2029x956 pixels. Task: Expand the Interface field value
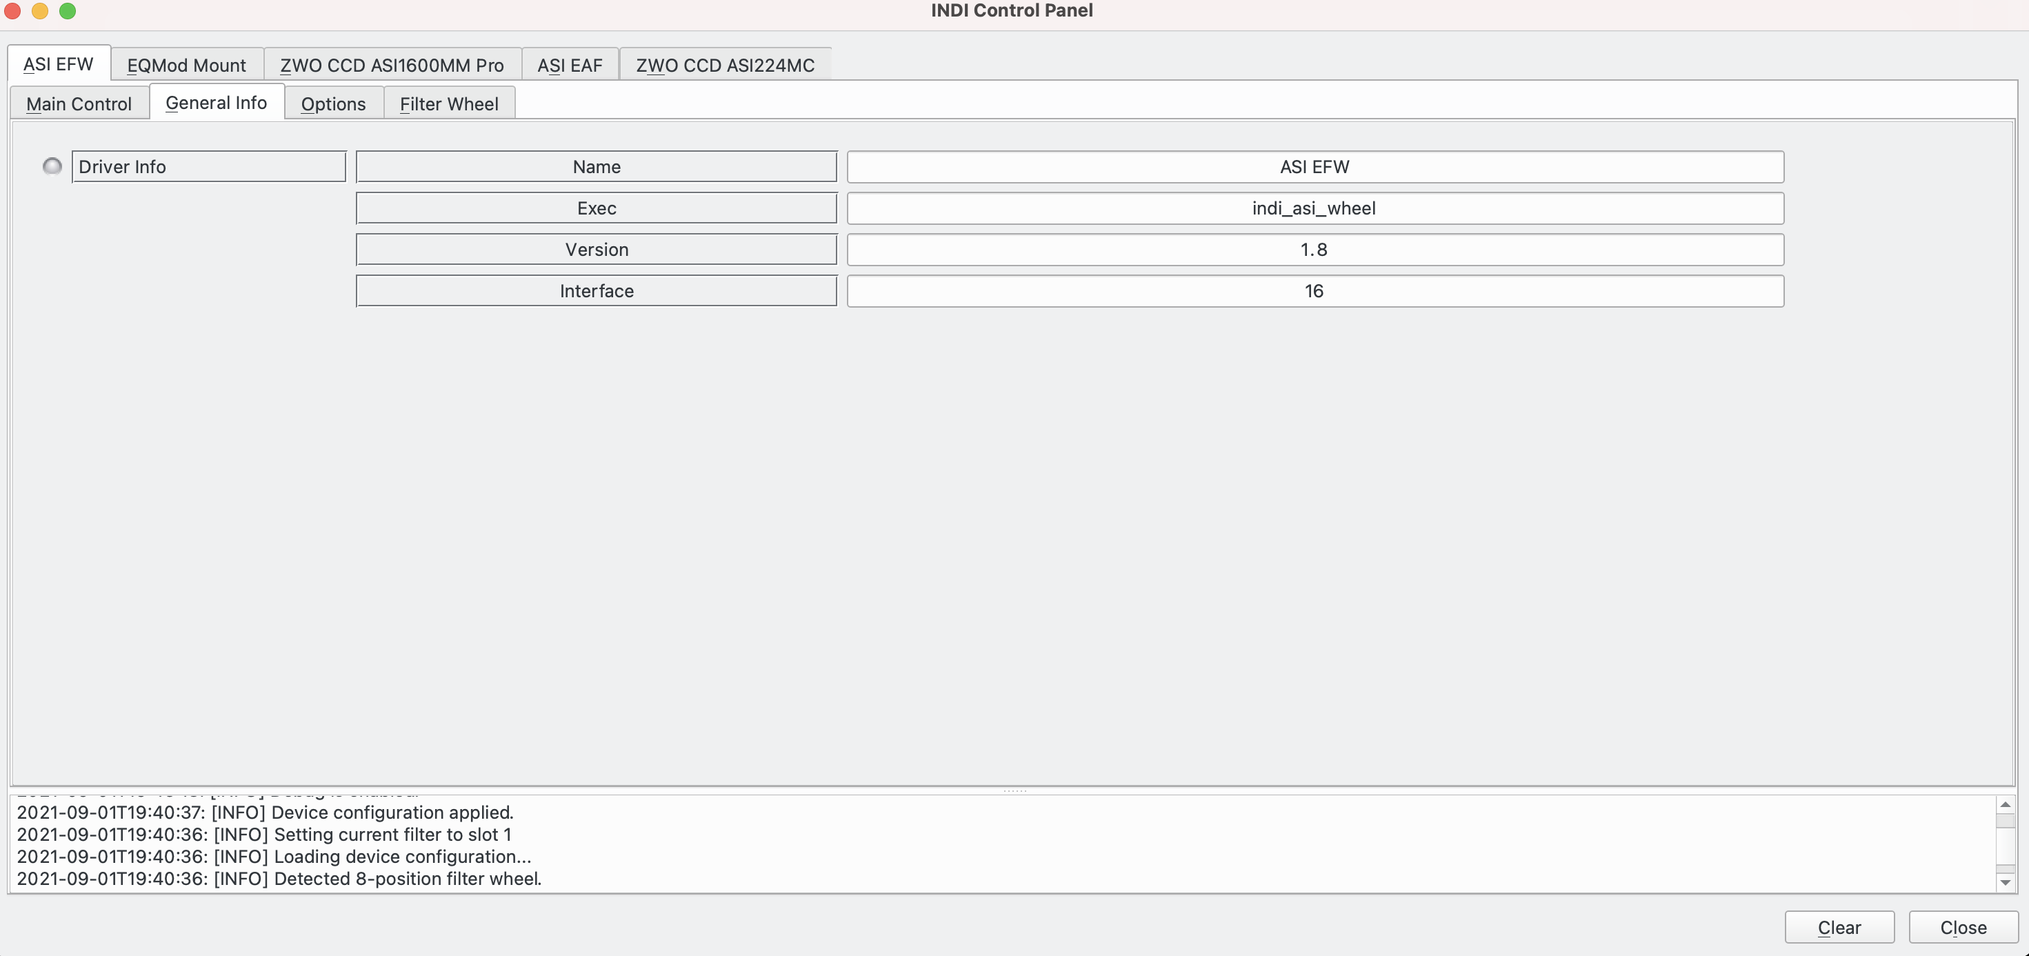[x=1313, y=290]
